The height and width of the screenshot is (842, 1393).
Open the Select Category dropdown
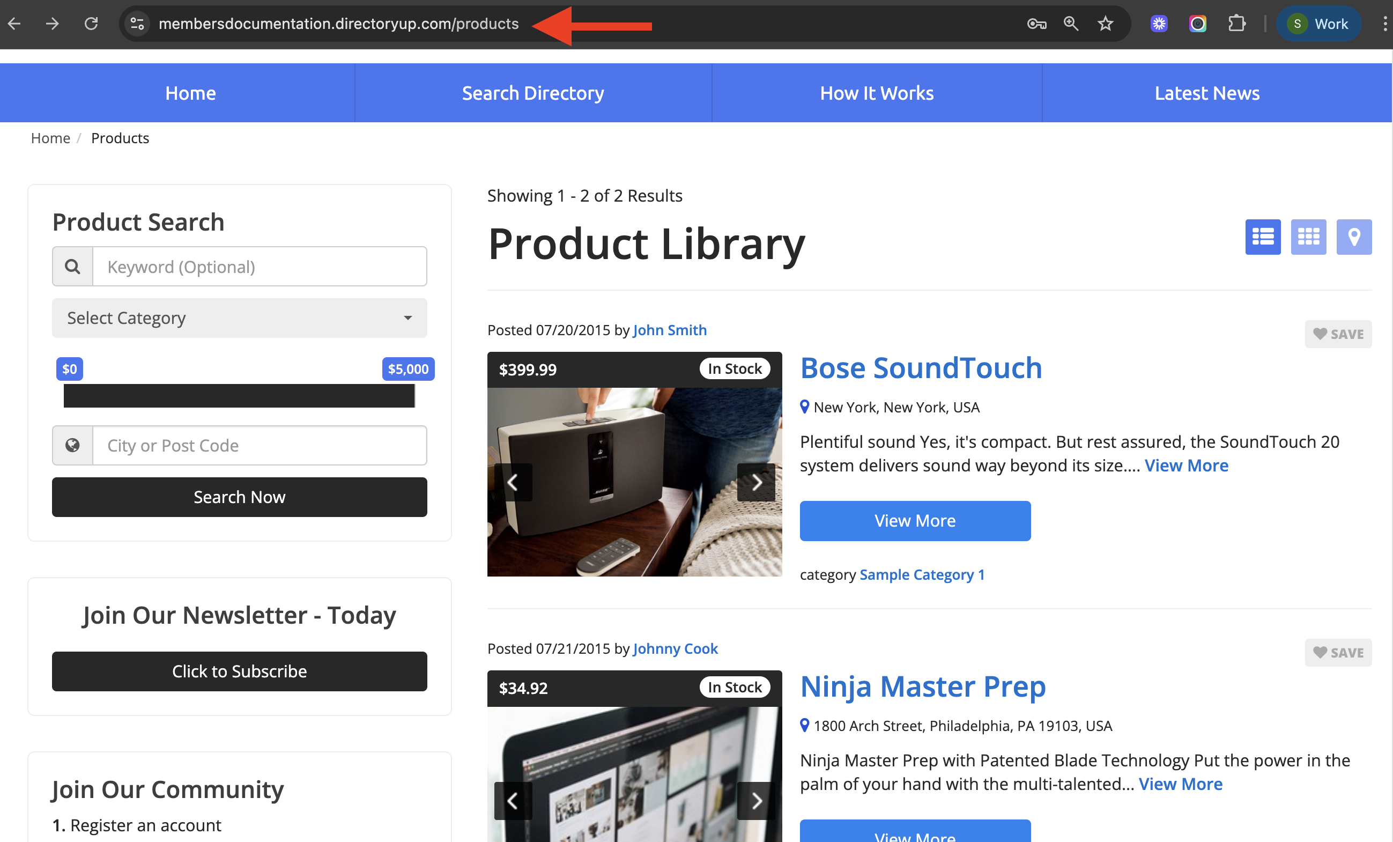coord(239,318)
